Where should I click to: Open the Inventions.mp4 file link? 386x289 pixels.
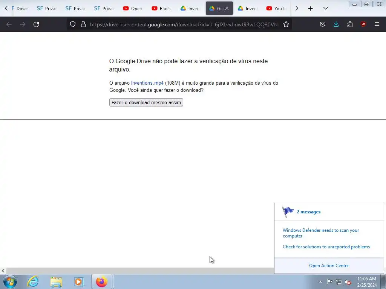147,83
